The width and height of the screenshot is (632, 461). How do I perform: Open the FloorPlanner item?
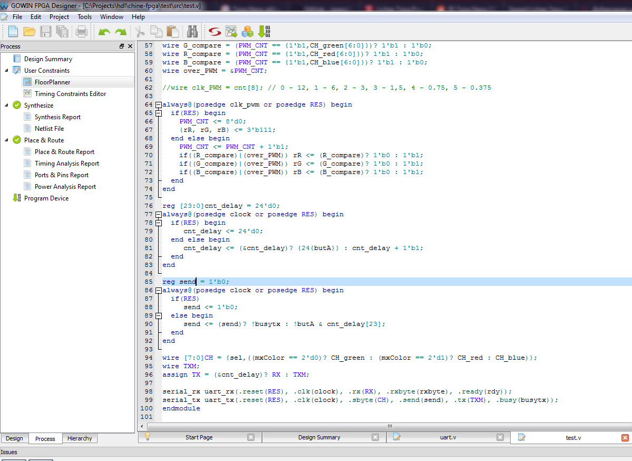pyautogui.click(x=52, y=82)
